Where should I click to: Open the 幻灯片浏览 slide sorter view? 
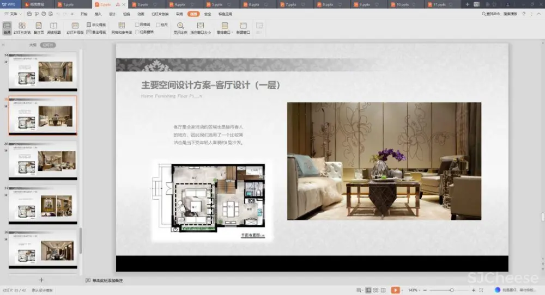click(22, 28)
